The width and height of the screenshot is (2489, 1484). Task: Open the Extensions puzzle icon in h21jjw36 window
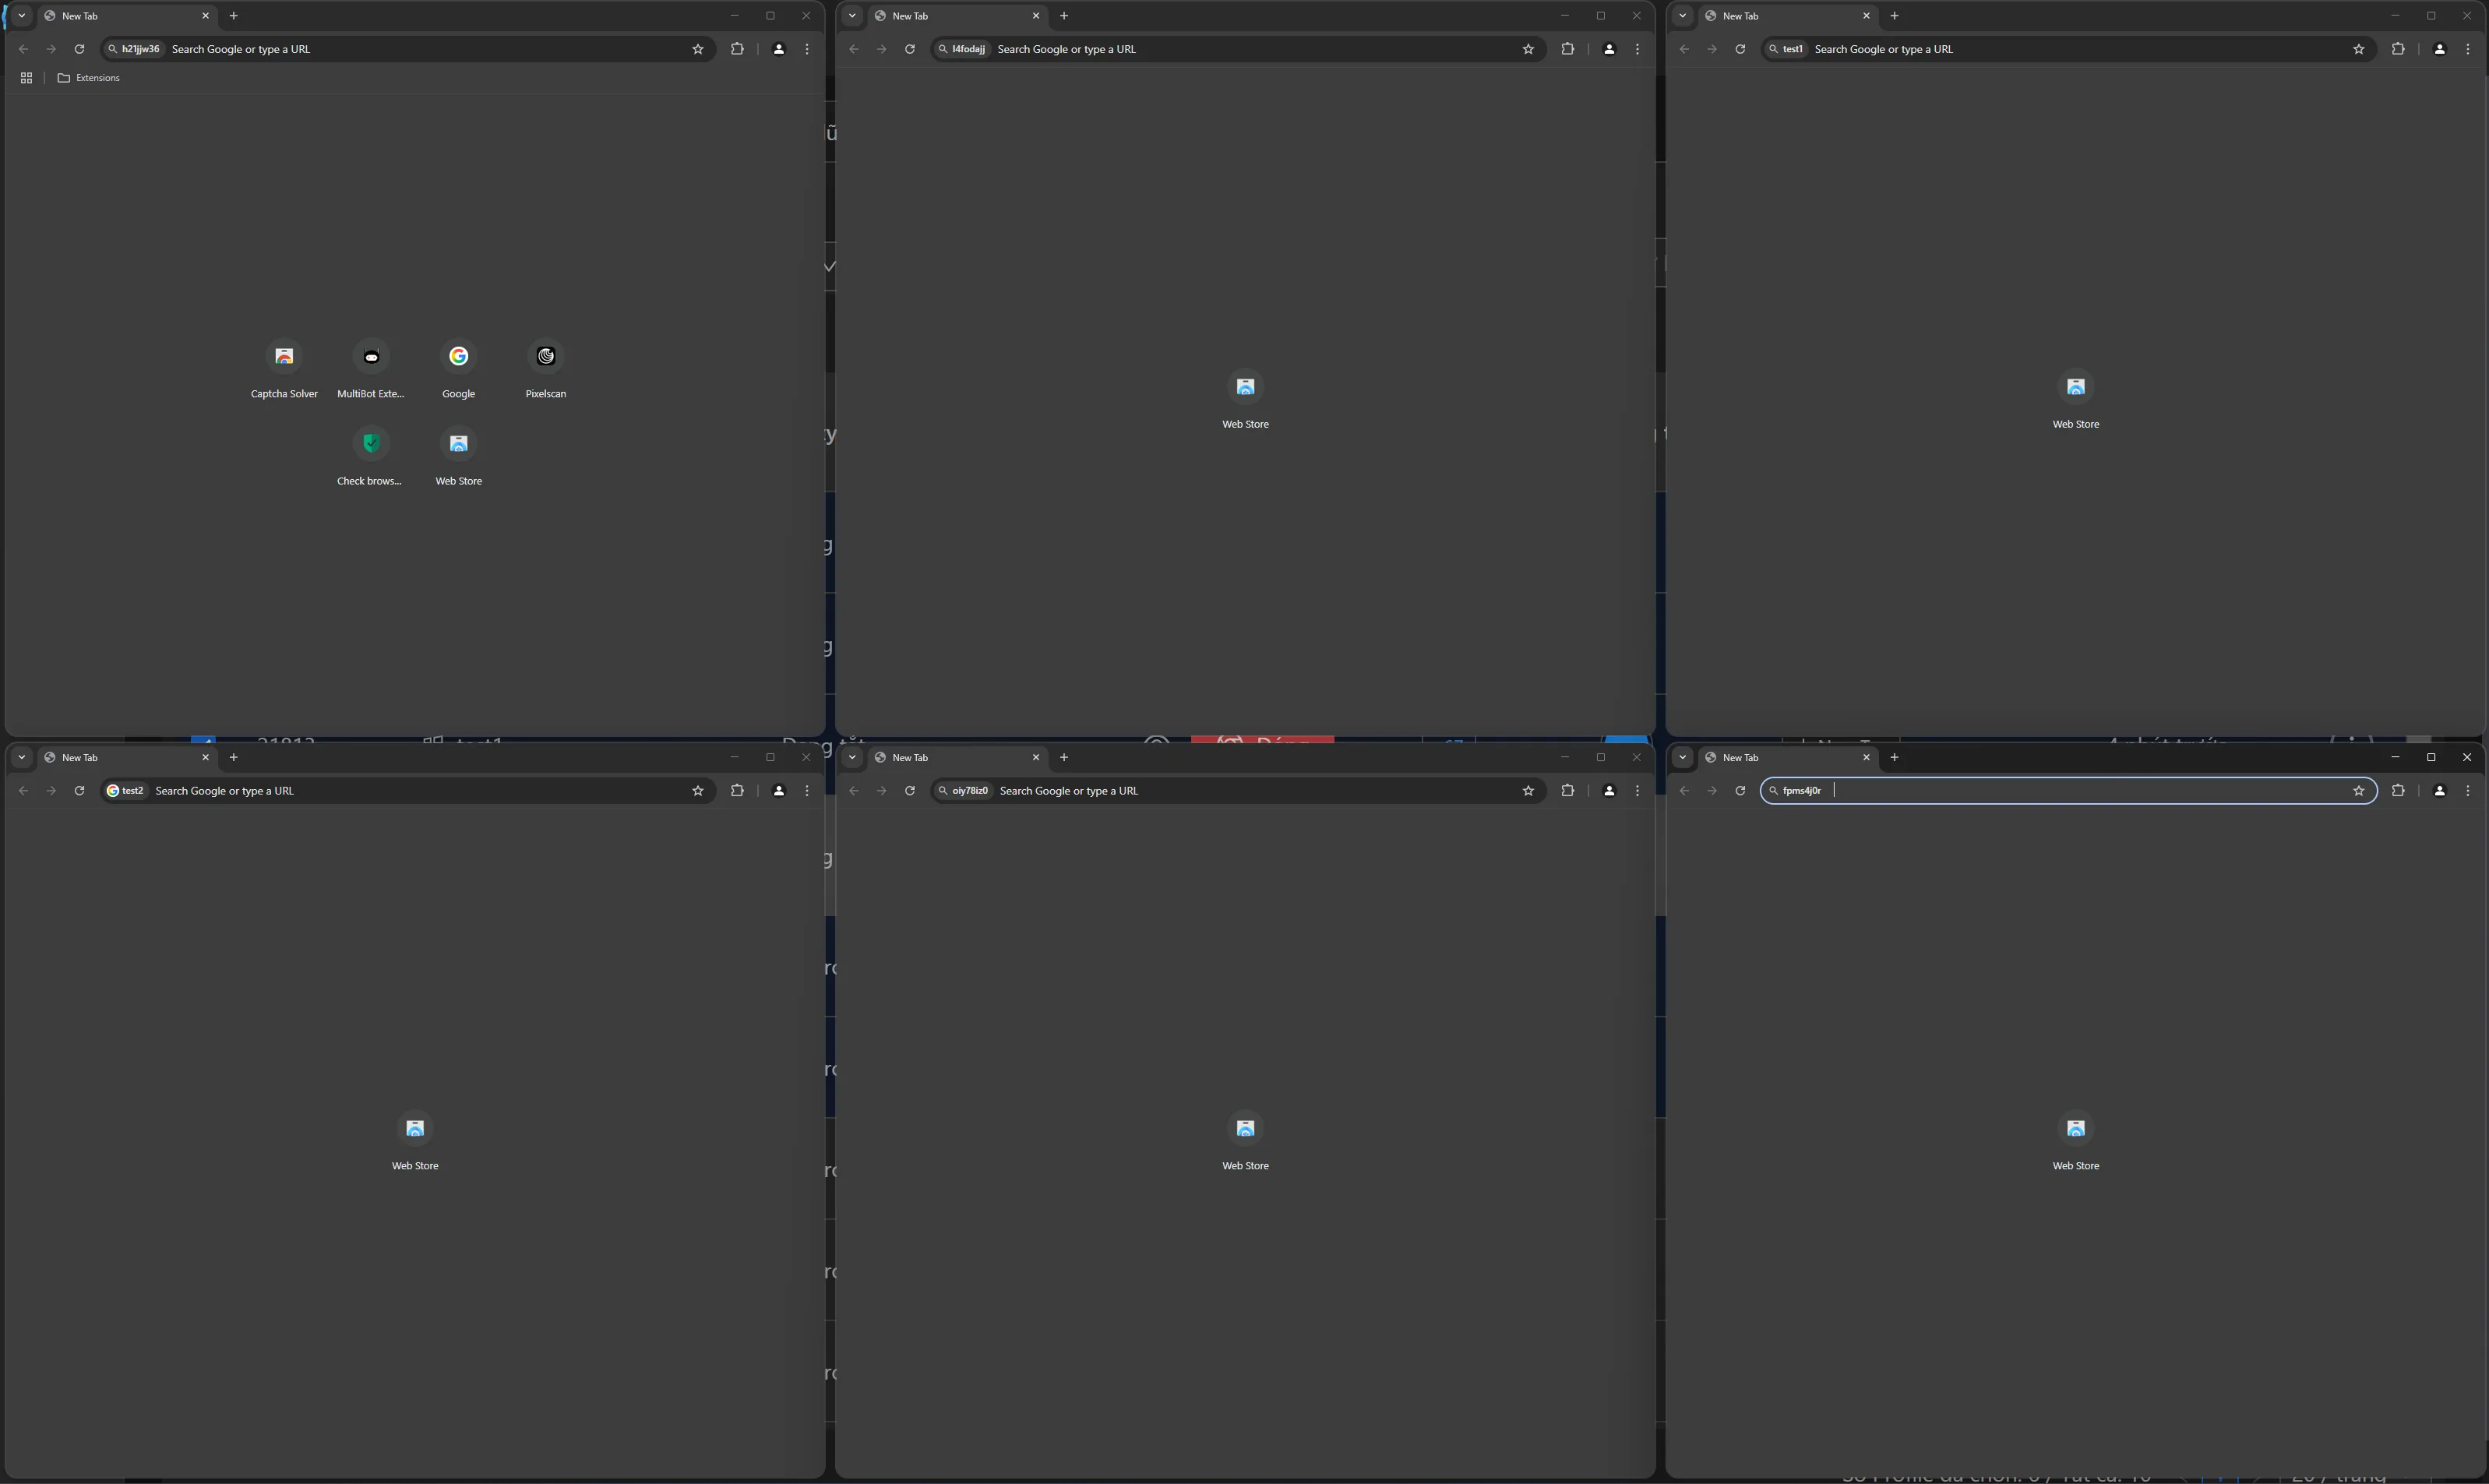[x=738, y=48]
